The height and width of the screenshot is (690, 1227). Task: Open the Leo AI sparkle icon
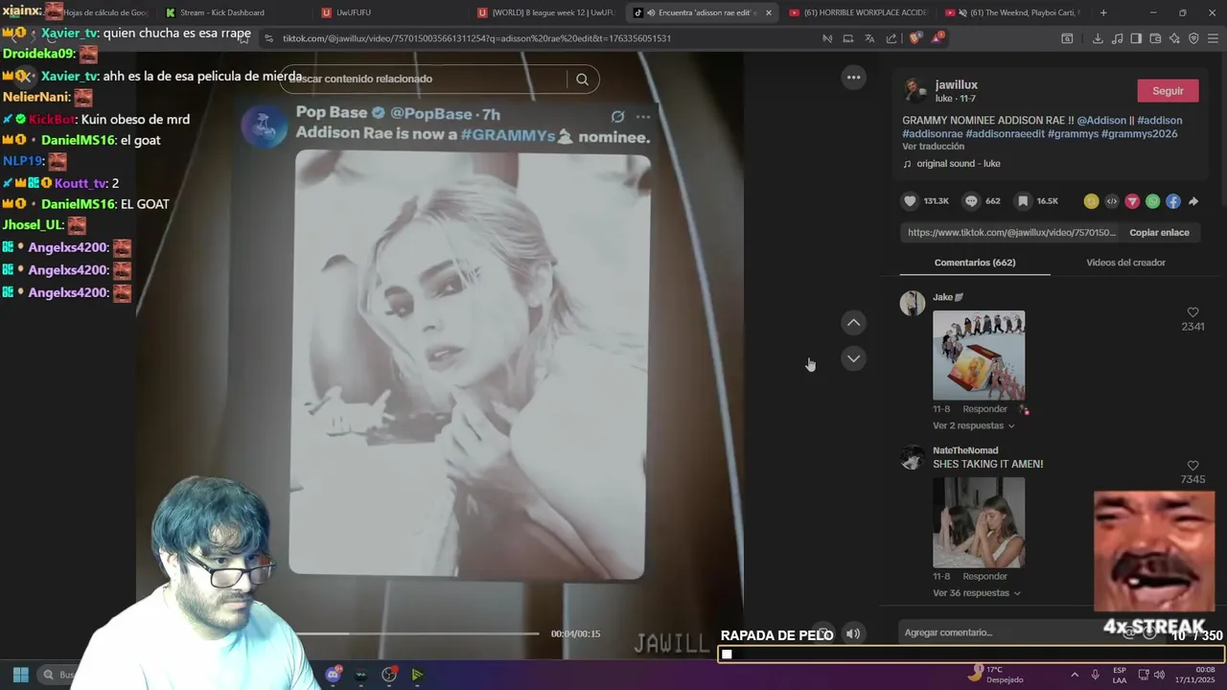click(1174, 38)
